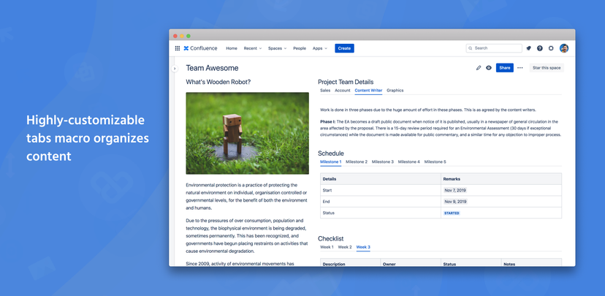Switch to Milestone 2 tab
Viewport: 605px width, 296px height.
click(357, 162)
